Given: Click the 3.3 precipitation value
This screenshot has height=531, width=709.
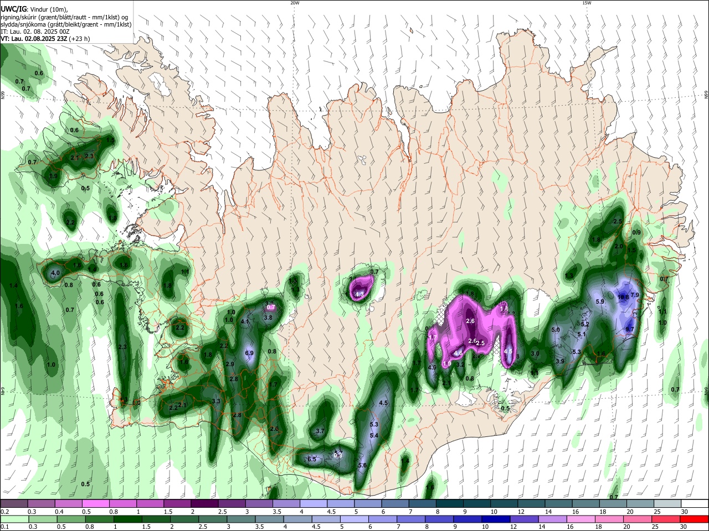Looking at the screenshot, I should [217, 402].
